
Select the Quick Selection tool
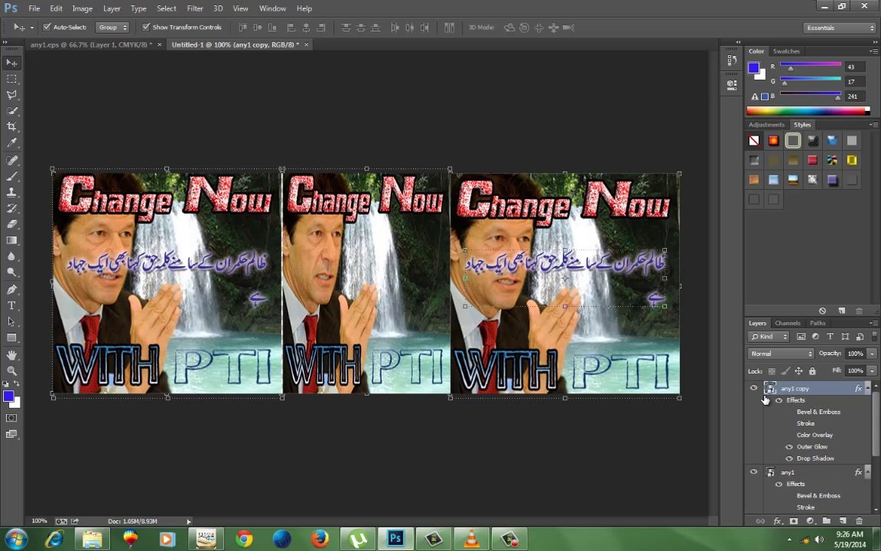pyautogui.click(x=11, y=111)
